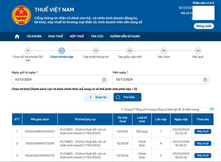Click Bổ sung declaration type cell
The image size is (221, 162).
tap(142, 131)
